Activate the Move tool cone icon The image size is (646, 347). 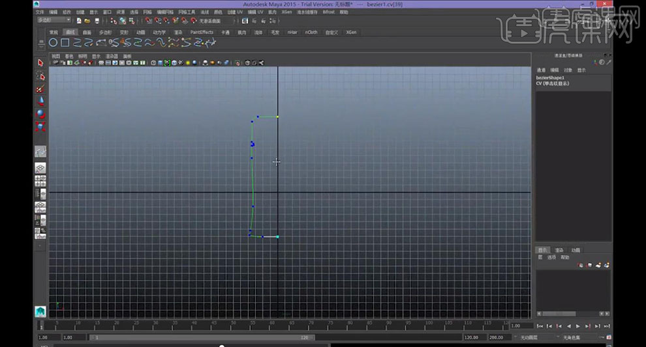40,101
